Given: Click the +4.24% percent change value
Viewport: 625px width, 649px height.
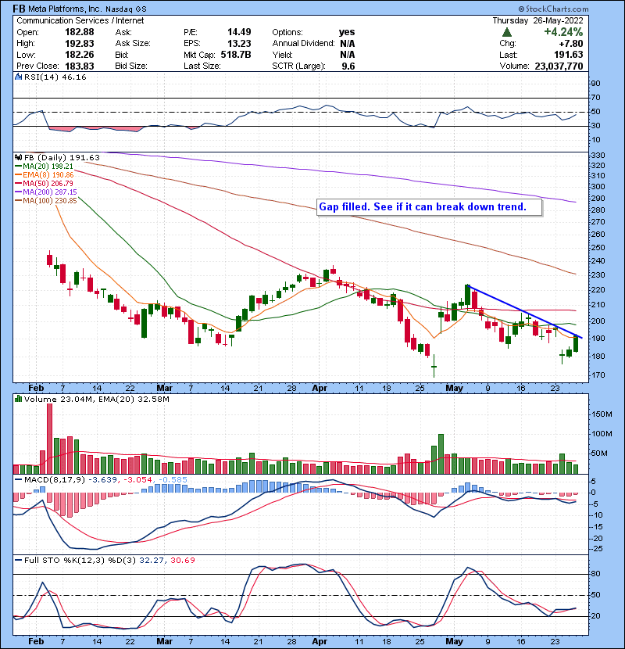Looking at the screenshot, I should (x=563, y=32).
